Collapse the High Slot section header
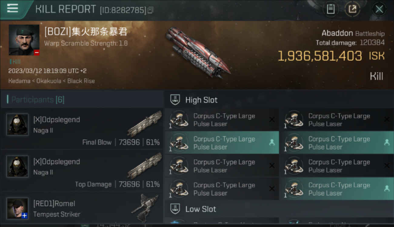394x227 pixels. coord(279,100)
